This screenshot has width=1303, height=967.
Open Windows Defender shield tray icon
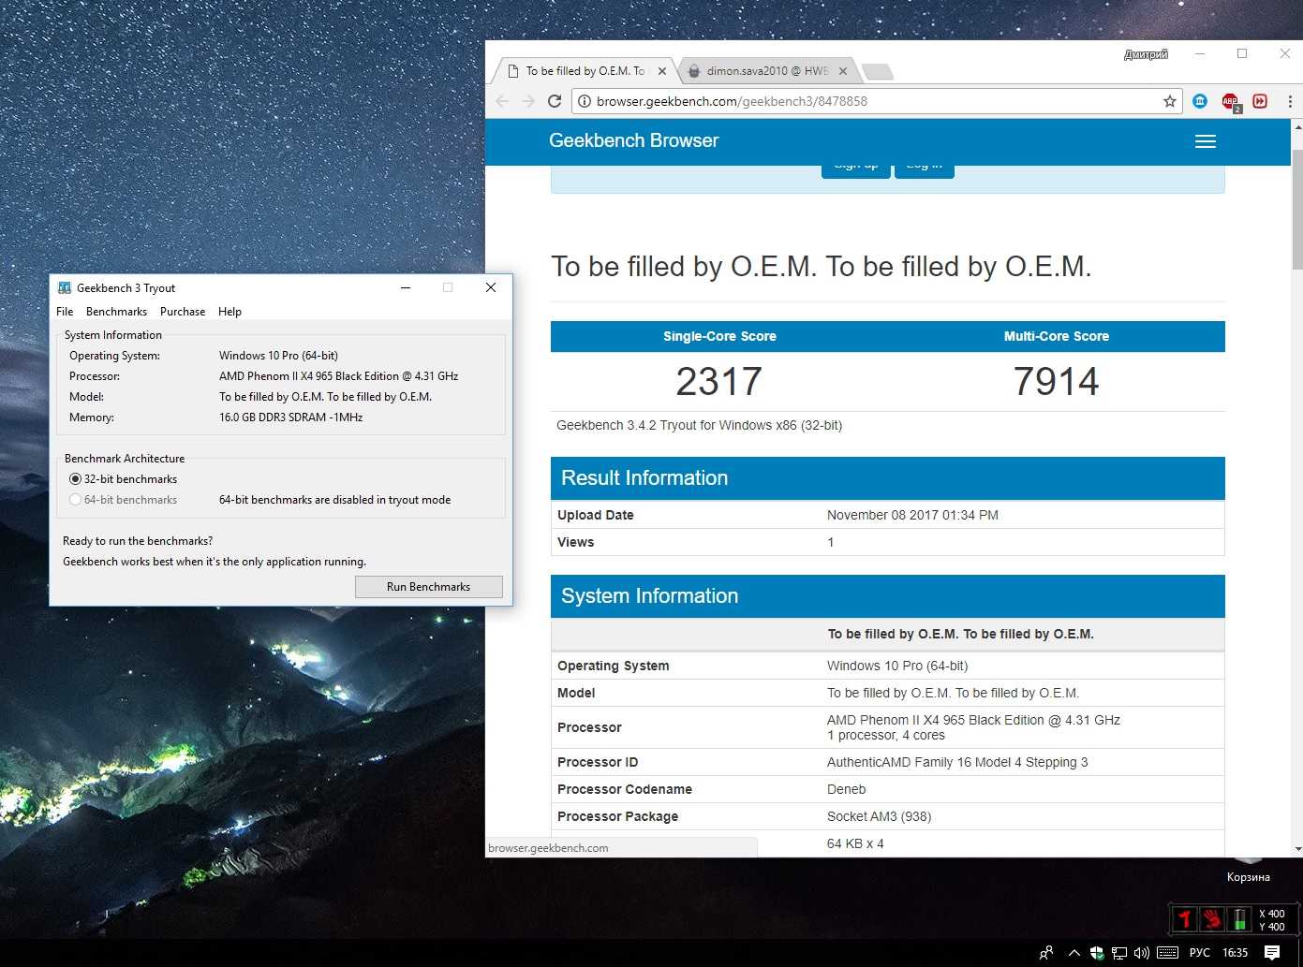(x=1097, y=953)
